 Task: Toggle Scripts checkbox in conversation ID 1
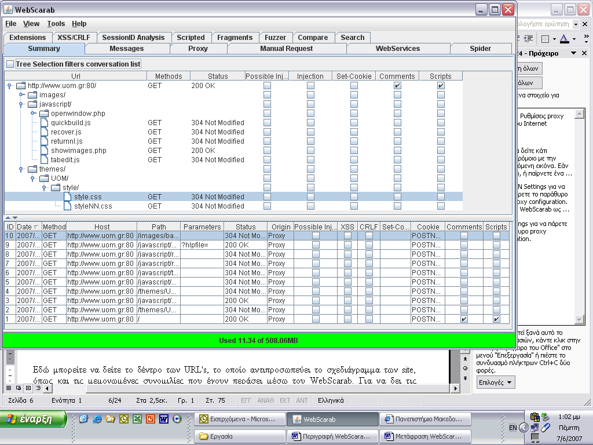coord(496,319)
